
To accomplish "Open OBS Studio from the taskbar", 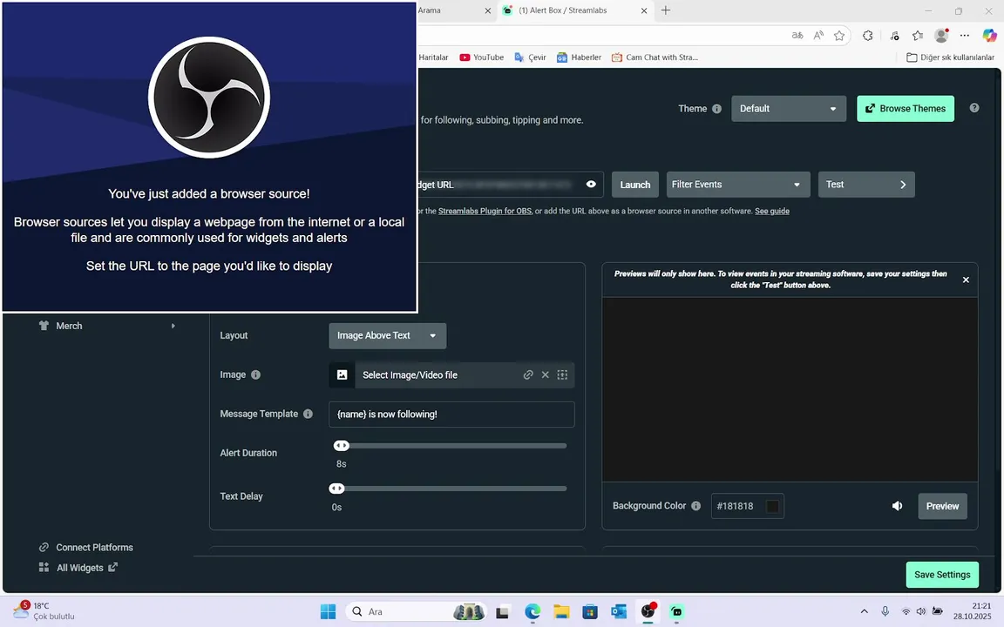I will pos(648,611).
